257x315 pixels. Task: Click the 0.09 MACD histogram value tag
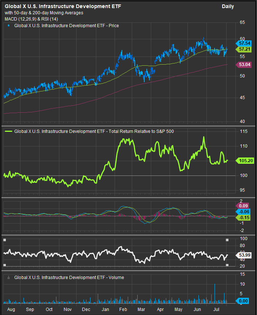(x=243, y=206)
